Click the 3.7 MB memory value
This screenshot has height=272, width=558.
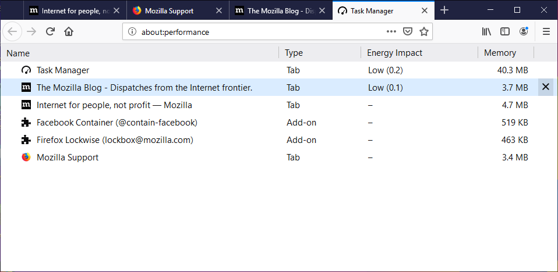[x=515, y=88]
